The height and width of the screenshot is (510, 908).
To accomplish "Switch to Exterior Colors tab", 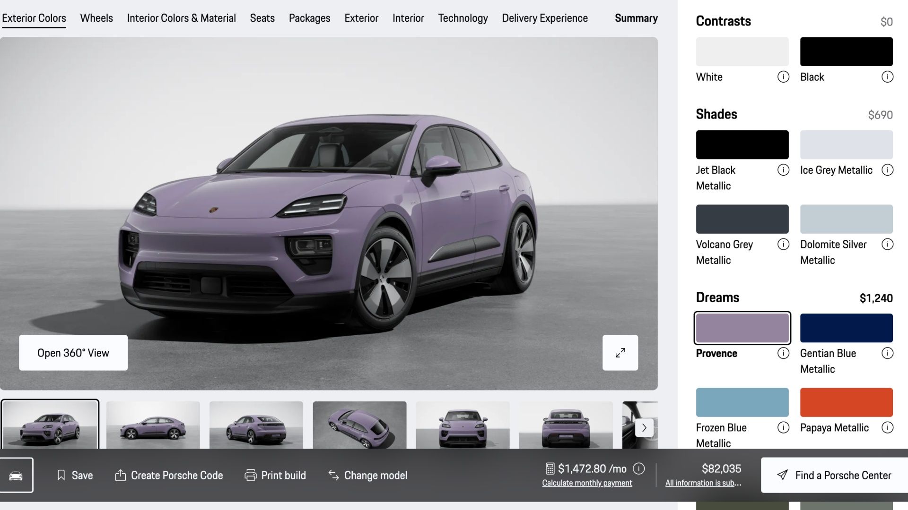I will 34,18.
